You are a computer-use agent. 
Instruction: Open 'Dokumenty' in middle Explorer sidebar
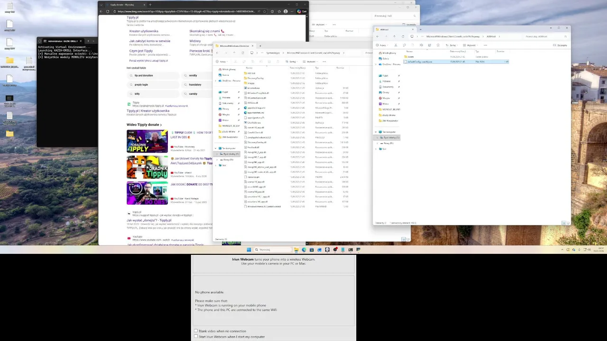pos(228,103)
